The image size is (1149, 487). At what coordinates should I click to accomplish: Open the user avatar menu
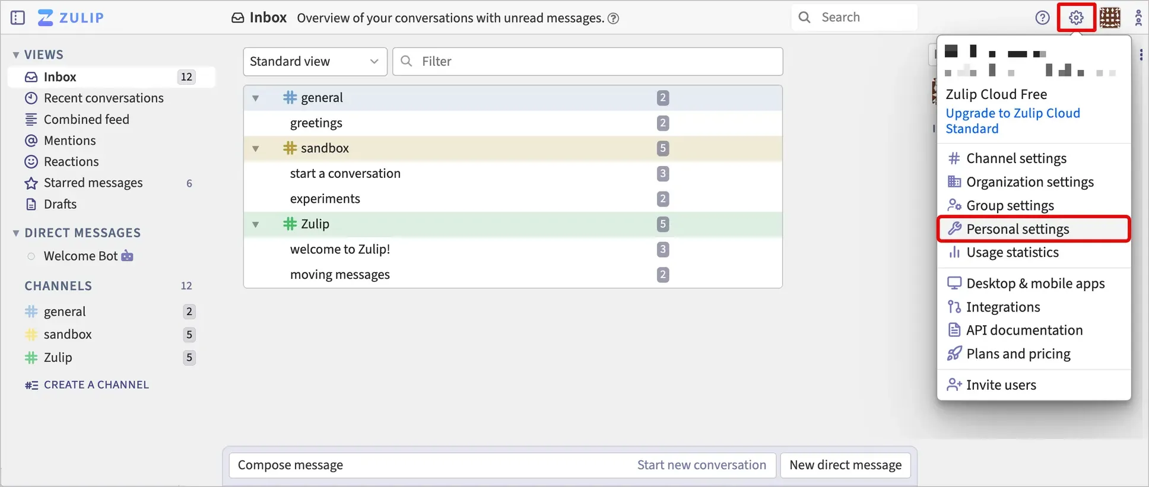1109,18
